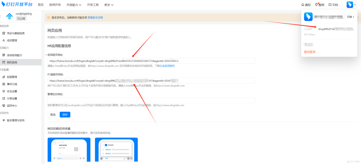The height and width of the screenshot is (164, 361).
Task: Open 事件订阅 in sidebar
Action: (x=12, y=84)
